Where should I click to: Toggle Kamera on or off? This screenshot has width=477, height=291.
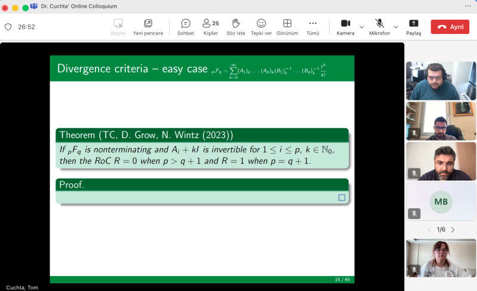point(345,27)
